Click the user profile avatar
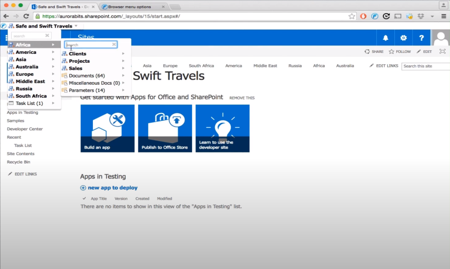This screenshot has height=269, width=450. pyautogui.click(x=441, y=37)
